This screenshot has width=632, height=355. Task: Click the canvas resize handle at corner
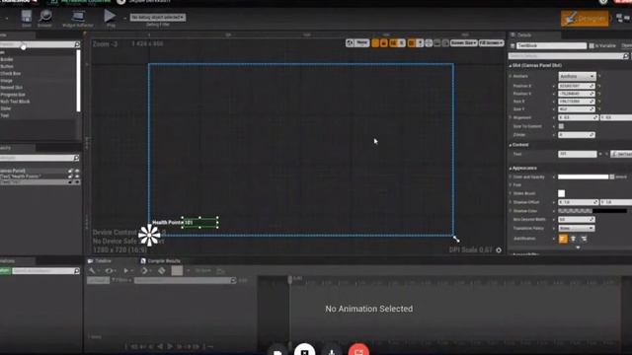click(x=456, y=239)
